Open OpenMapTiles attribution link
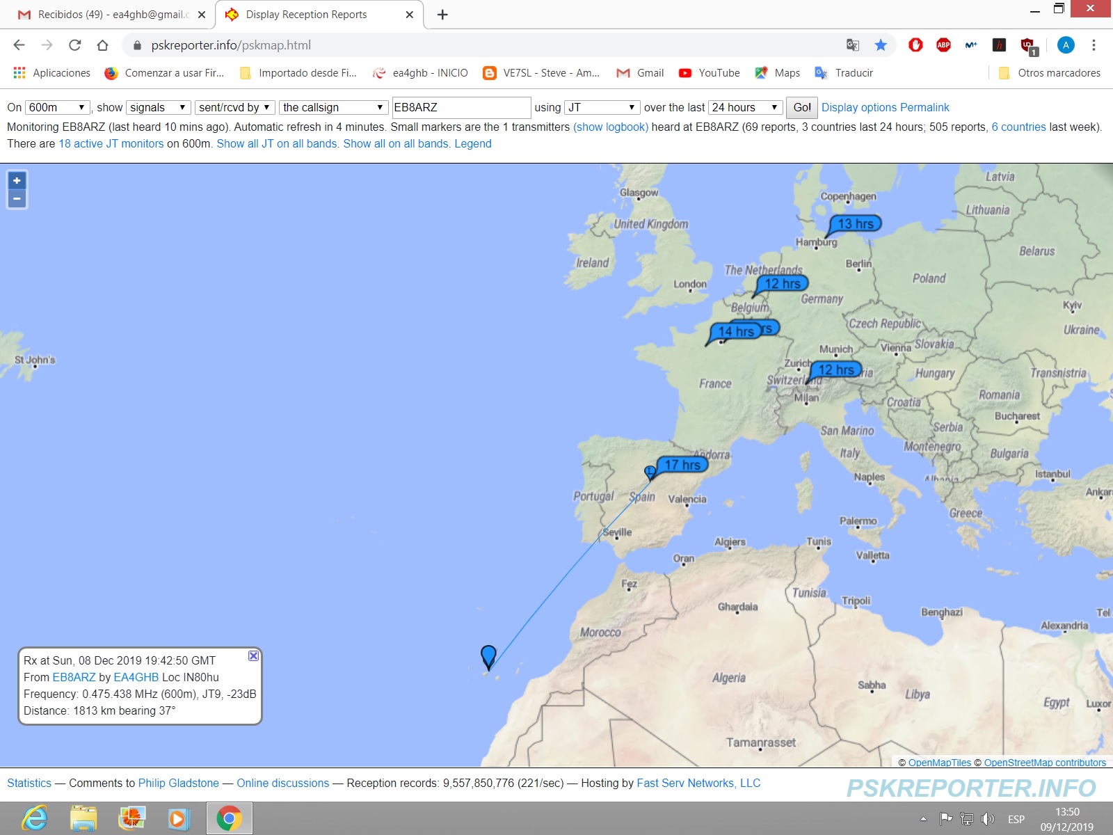Viewport: 1113px width, 835px height. 939,763
